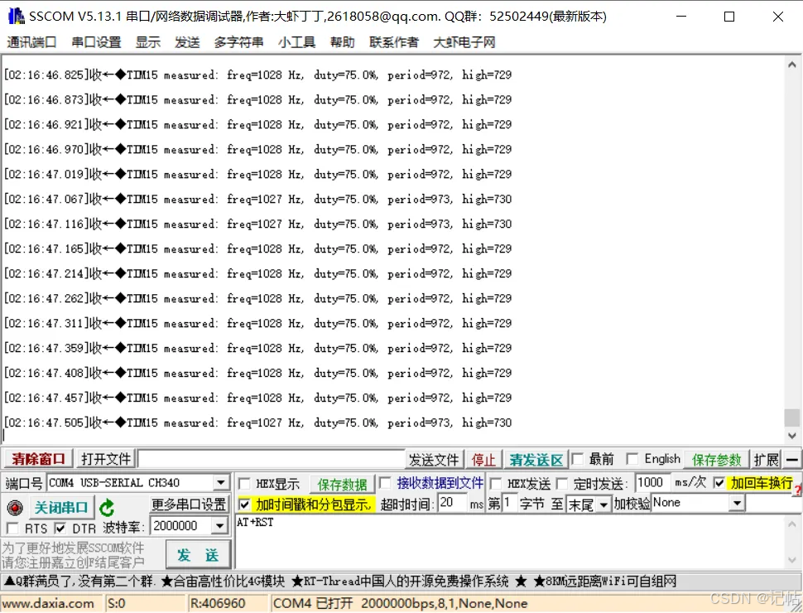The image size is (803, 613).
Task: Toggle the 最前 always-on-top checkbox
Action: tap(578, 459)
